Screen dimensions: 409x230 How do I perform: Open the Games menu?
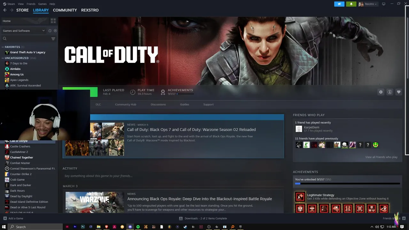[x=42, y=4]
